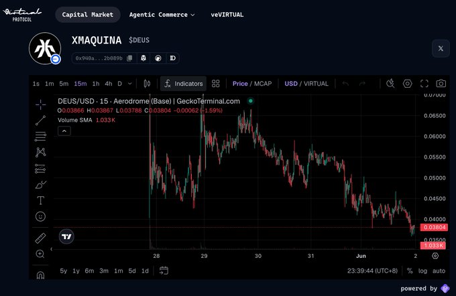Set date range to 1y

pyautogui.click(x=76, y=271)
